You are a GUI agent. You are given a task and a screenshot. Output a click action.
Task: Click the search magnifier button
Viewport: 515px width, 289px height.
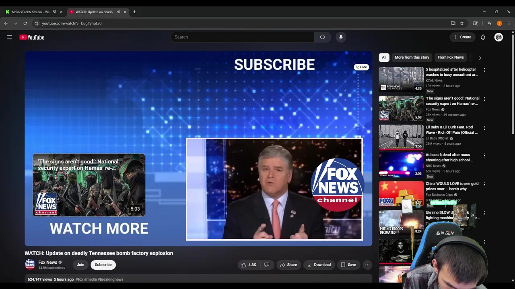tap(323, 37)
